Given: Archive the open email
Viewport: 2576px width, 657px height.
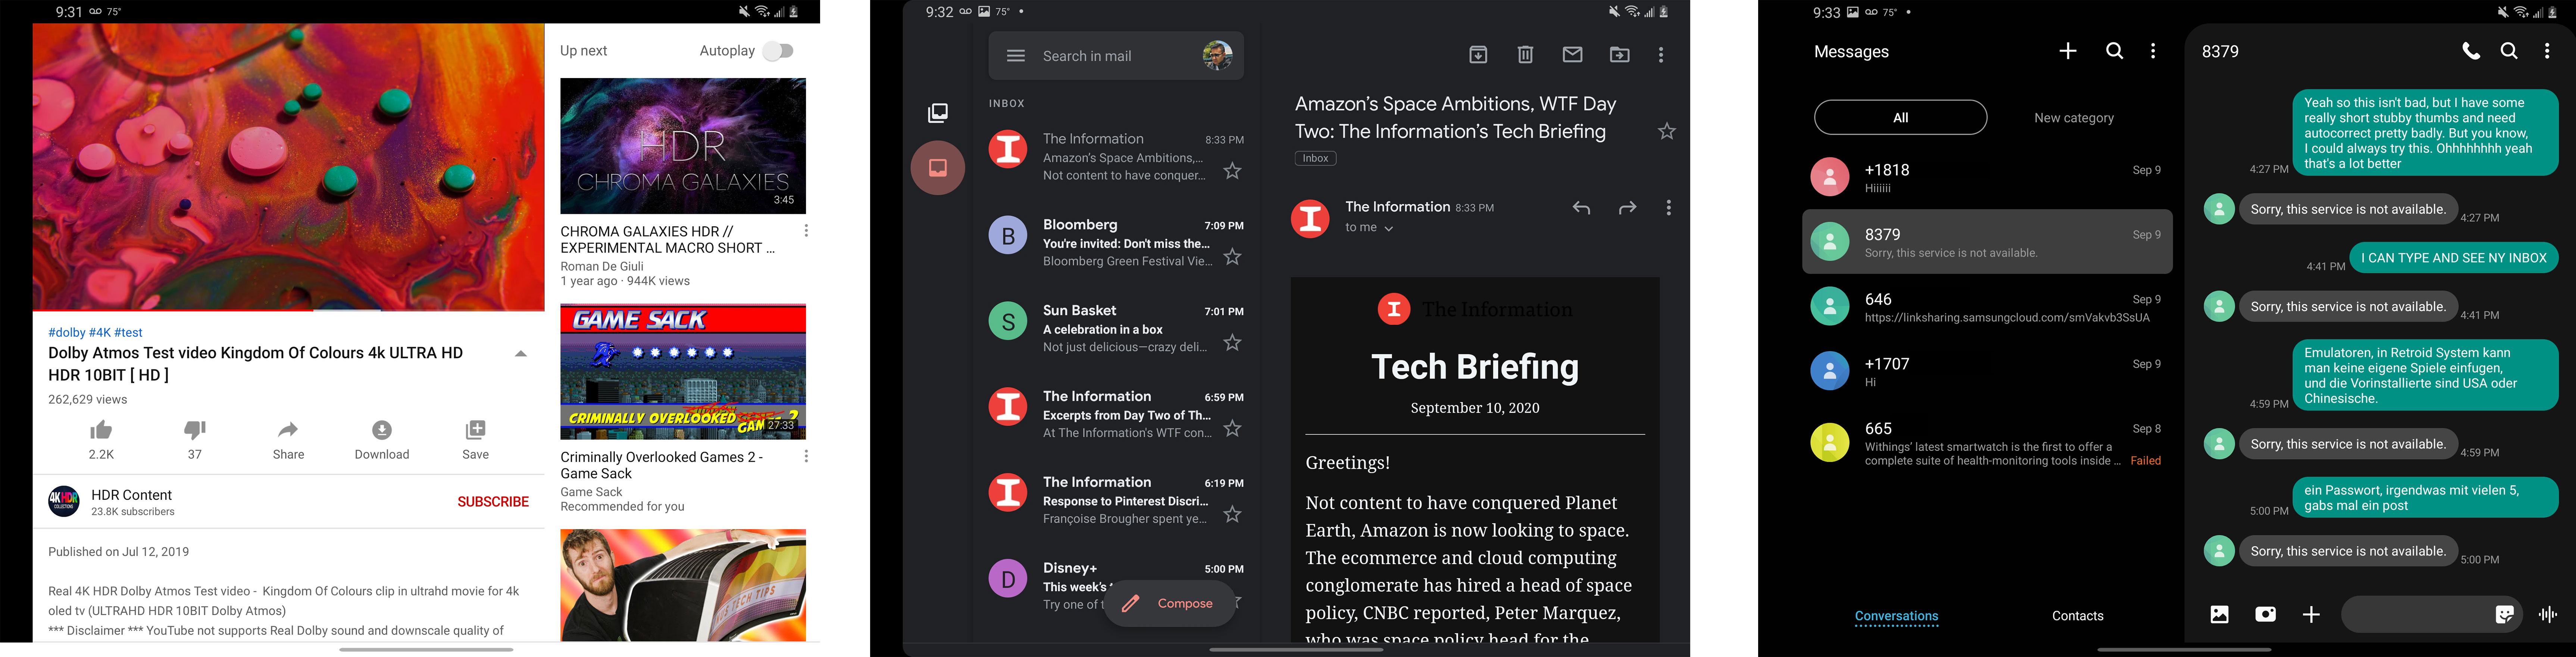Looking at the screenshot, I should point(1478,55).
